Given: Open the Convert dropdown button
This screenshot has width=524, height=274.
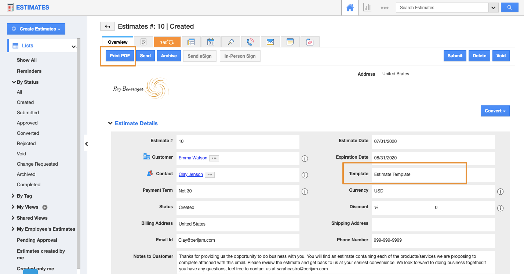Looking at the screenshot, I should click(495, 111).
